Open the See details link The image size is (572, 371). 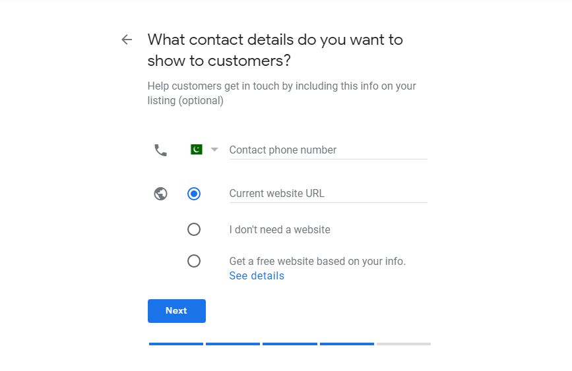pos(257,276)
